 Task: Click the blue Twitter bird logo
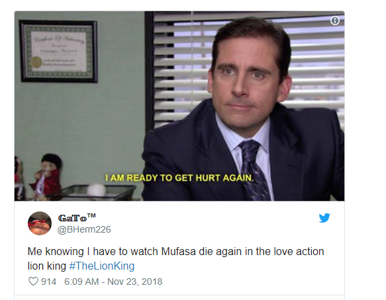click(324, 218)
